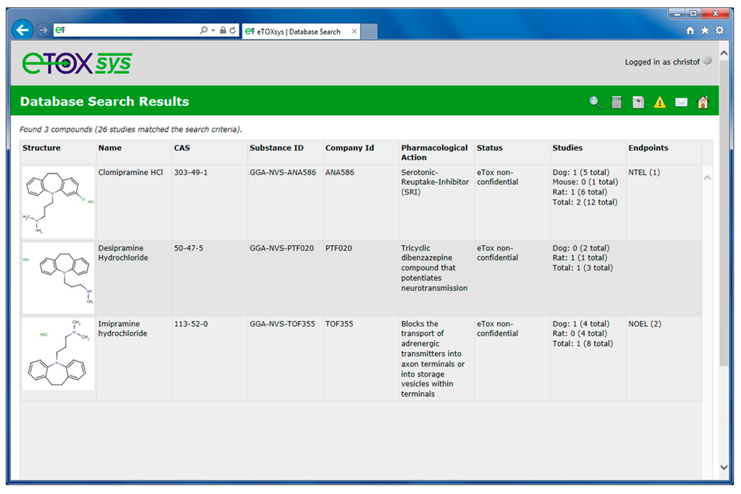Click the Pharmacological Action column header
Image resolution: width=741 pixels, height=494 pixels.
click(434, 152)
